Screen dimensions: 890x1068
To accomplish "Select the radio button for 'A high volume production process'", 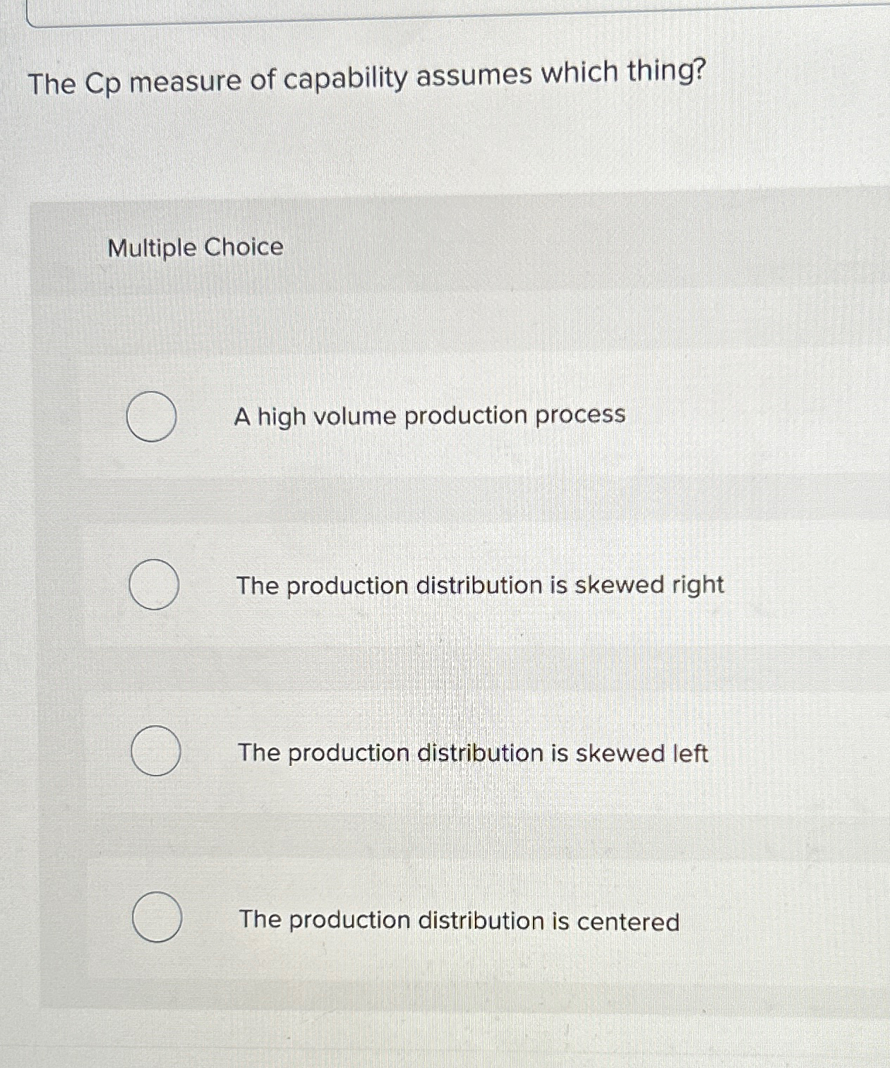I will (x=153, y=416).
